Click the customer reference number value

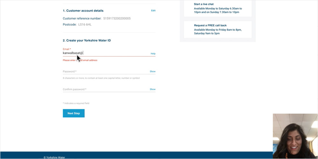click(x=117, y=18)
